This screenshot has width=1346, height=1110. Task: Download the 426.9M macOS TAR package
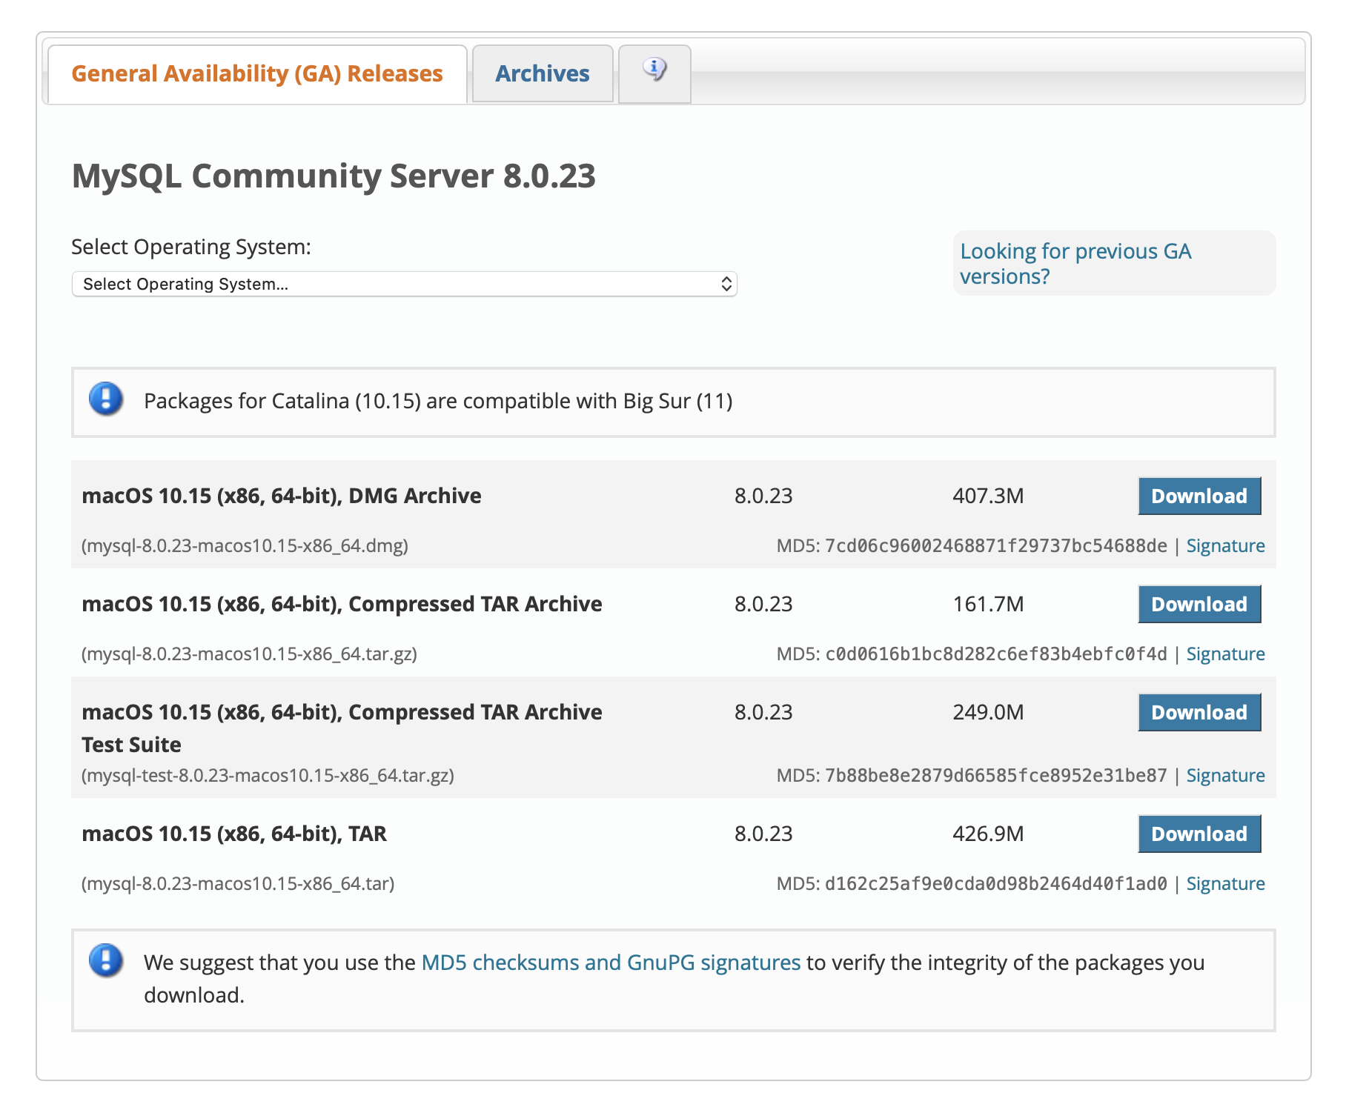(x=1199, y=834)
